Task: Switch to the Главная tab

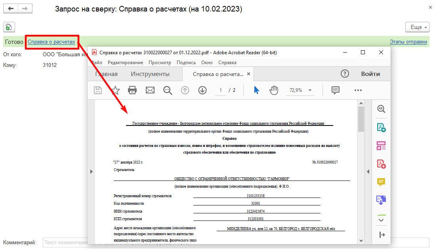Action: 107,74
